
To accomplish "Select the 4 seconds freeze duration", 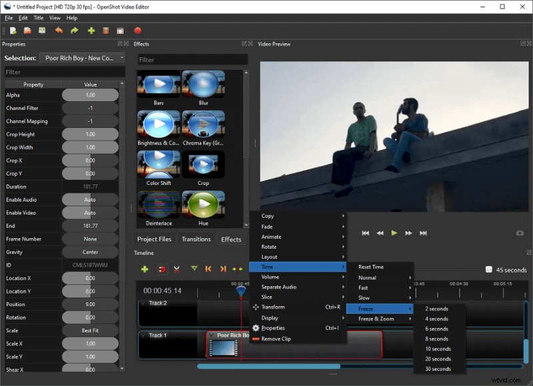I will (438, 319).
